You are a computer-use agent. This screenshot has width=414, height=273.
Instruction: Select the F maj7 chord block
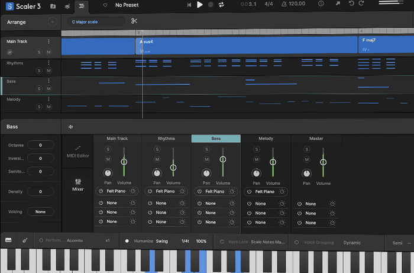[x=384, y=45]
